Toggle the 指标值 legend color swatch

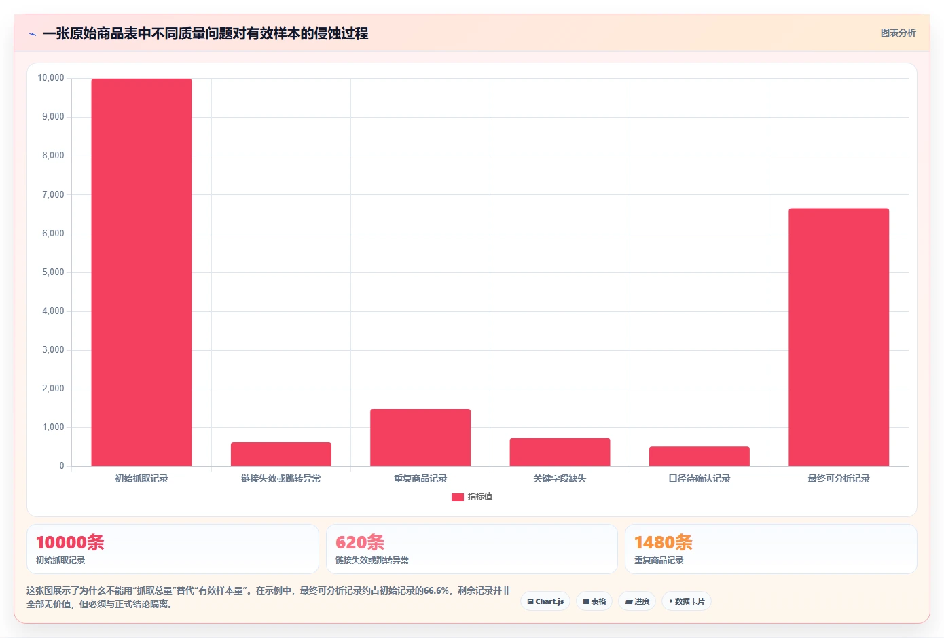tap(458, 497)
